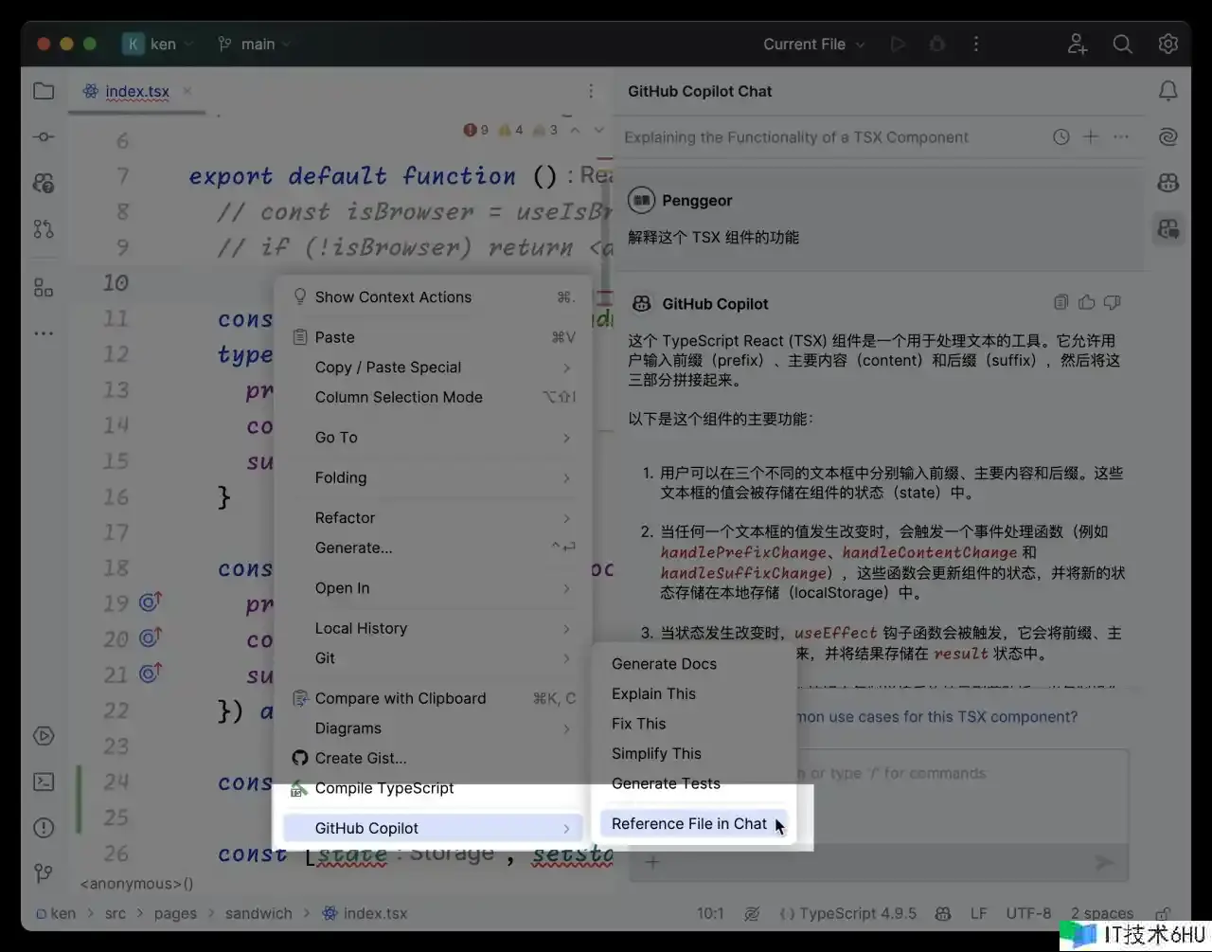Open the Structure tool window icon

point(44,287)
